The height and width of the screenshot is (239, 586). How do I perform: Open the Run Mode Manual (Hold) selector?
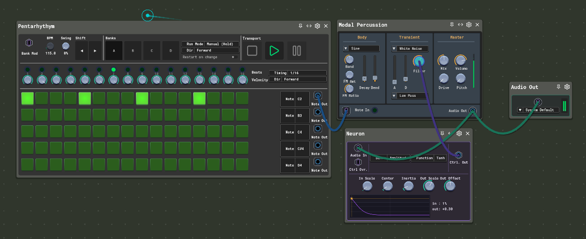coord(210,44)
